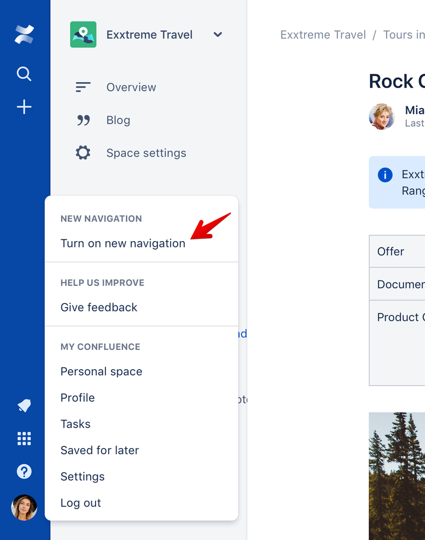This screenshot has width=425, height=540.
Task: Open the app switcher grid icon
Action: pos(24,439)
